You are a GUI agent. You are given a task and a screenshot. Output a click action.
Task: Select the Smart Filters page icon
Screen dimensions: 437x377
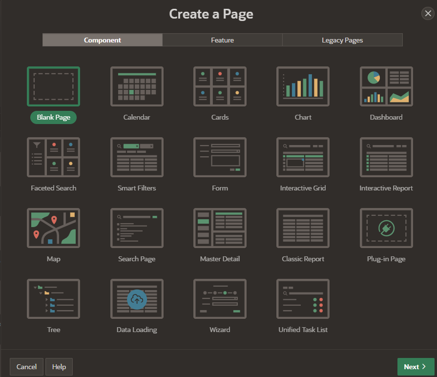(x=137, y=157)
